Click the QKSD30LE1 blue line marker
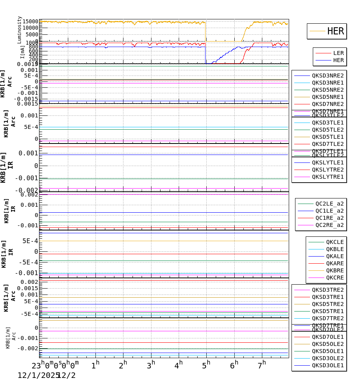This screenshot has height=389, width=355. click(x=301, y=365)
